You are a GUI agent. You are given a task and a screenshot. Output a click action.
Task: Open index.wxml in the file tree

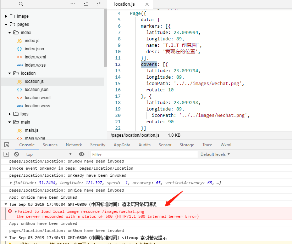(x=35, y=57)
